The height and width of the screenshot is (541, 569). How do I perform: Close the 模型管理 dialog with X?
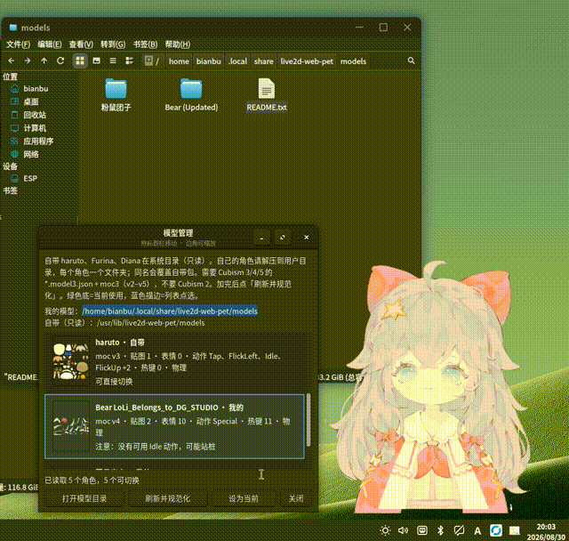tap(306, 238)
